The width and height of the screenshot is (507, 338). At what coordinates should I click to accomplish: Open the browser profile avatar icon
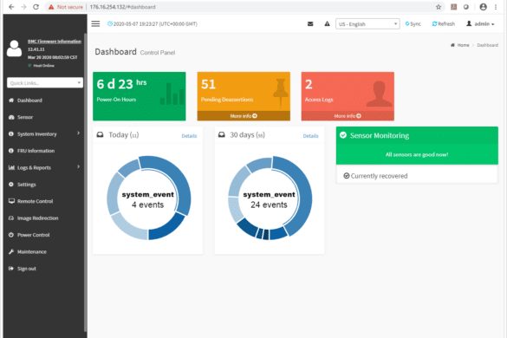coord(483,7)
